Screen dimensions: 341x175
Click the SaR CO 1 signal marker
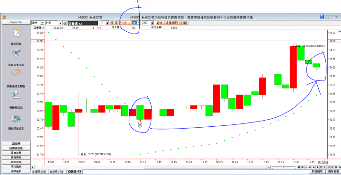tap(140, 125)
